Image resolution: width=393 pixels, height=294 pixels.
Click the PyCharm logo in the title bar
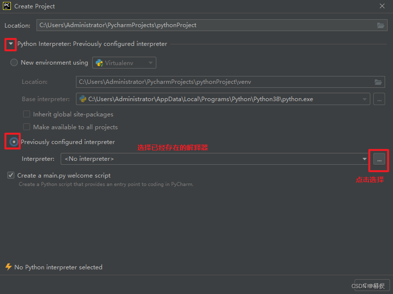point(7,6)
